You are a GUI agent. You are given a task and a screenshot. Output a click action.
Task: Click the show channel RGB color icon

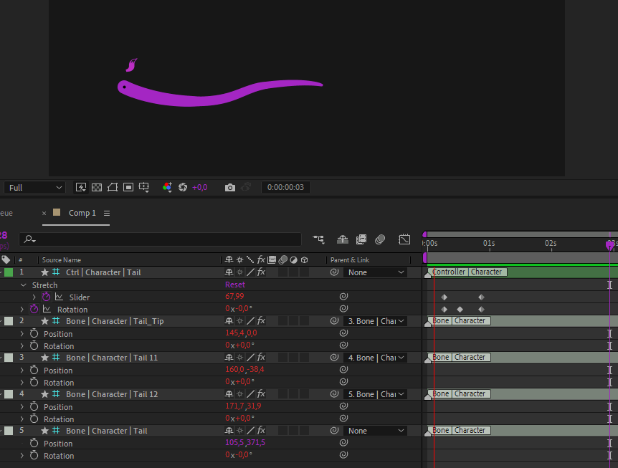coord(167,187)
